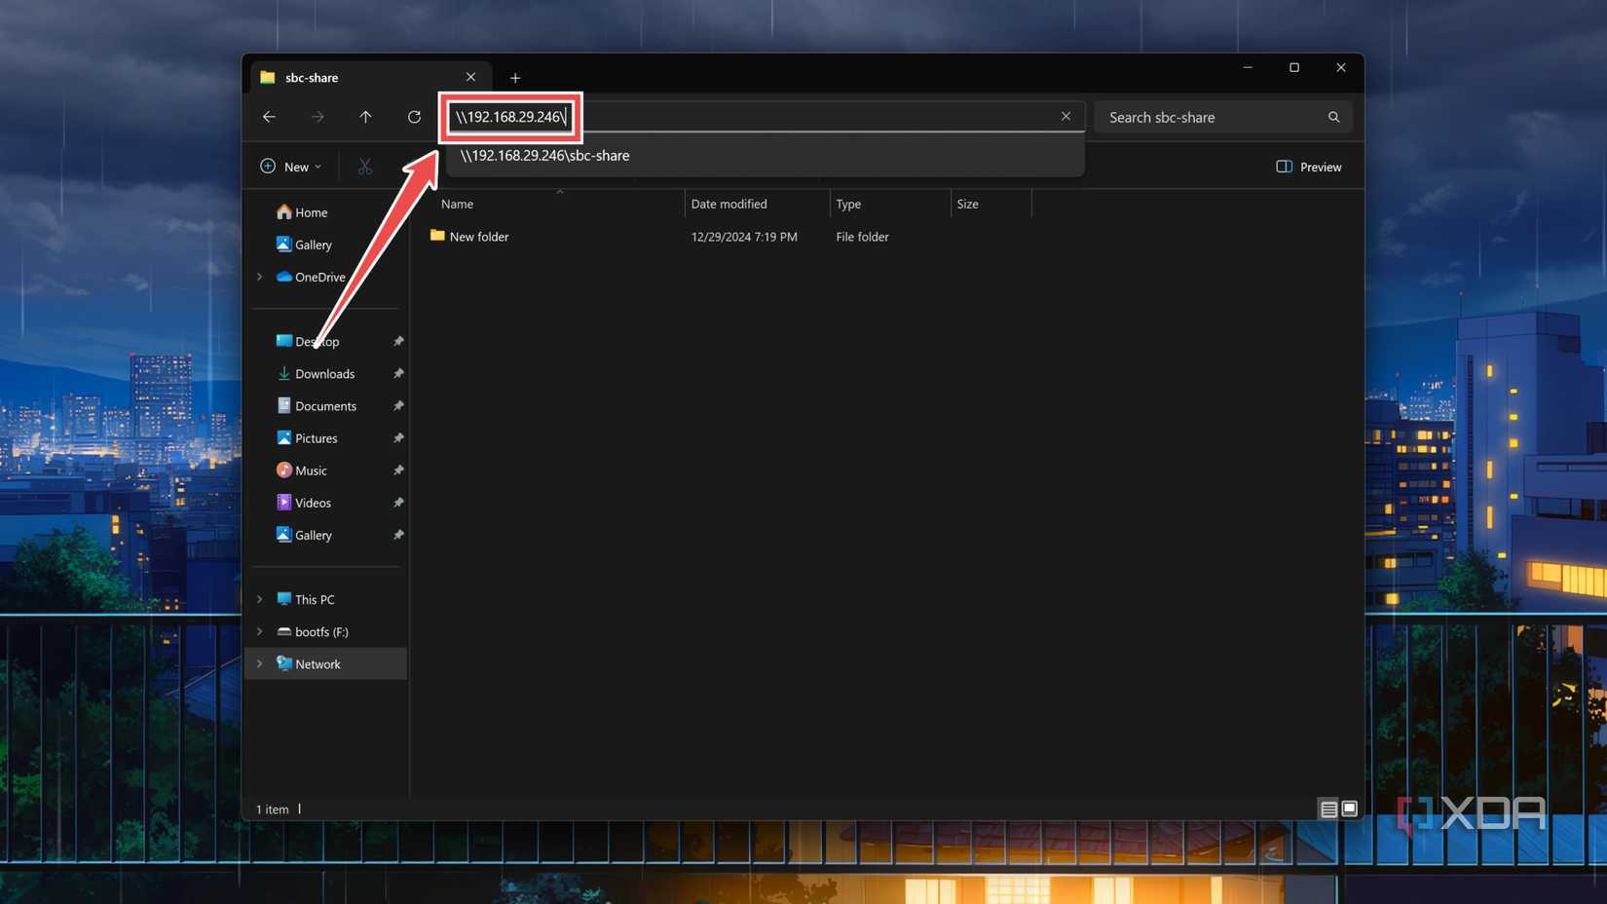Viewport: 1607px width, 904px height.
Task: Toggle the Preview pane
Action: click(x=1308, y=167)
